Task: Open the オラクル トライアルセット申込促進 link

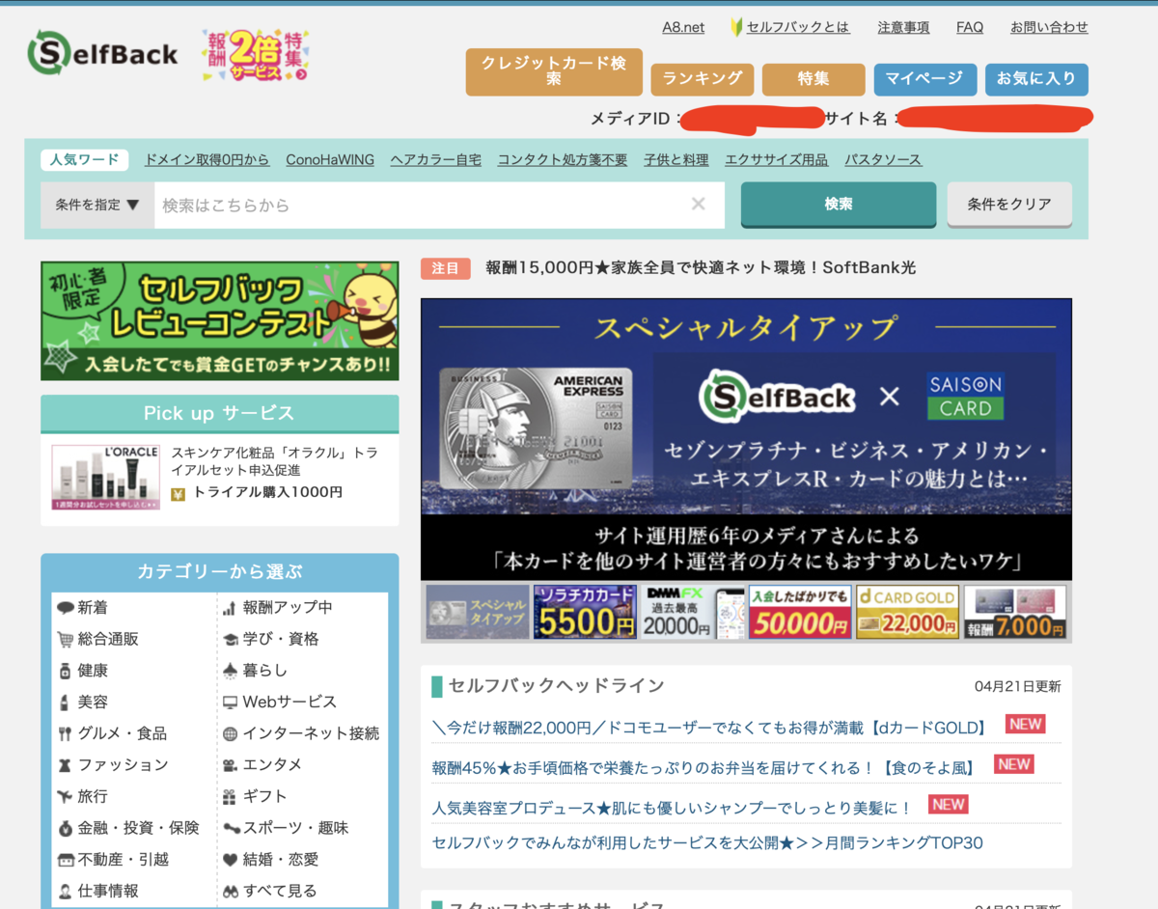Action: tap(274, 461)
